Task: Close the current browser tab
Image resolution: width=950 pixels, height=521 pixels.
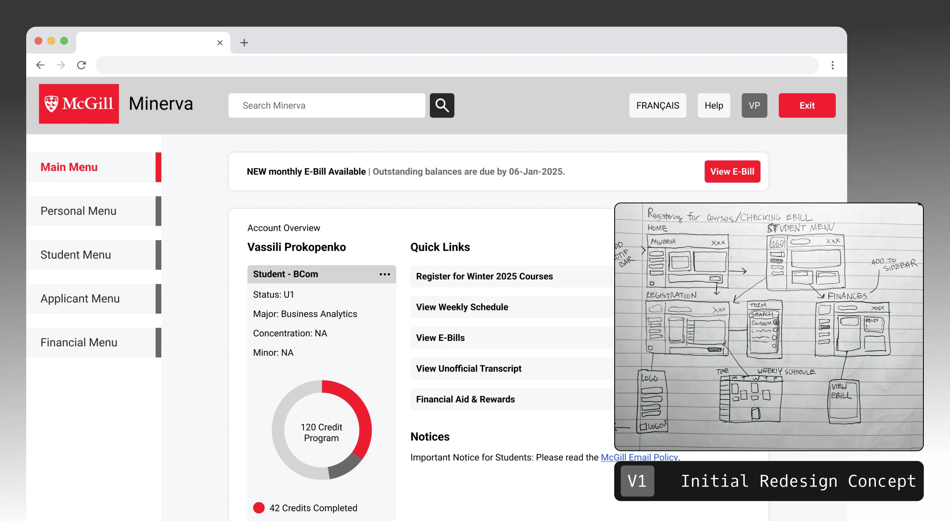Action: [220, 43]
